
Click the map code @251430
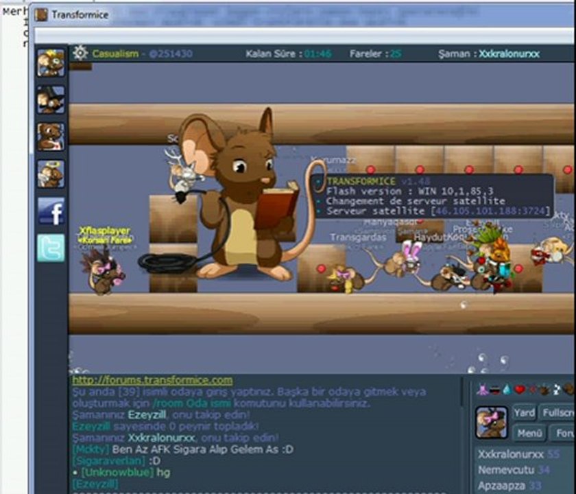[x=171, y=54]
